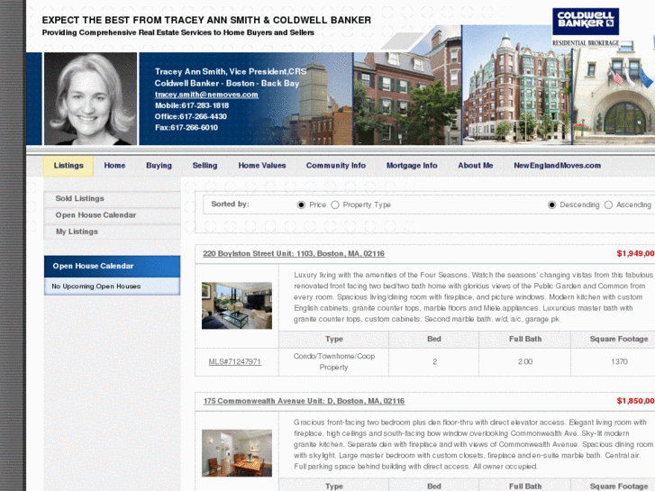The width and height of the screenshot is (655, 491).
Task: Click the Bed column header of the first listing
Action: (x=434, y=340)
